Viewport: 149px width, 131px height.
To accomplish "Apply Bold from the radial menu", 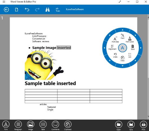I will 133,47.
